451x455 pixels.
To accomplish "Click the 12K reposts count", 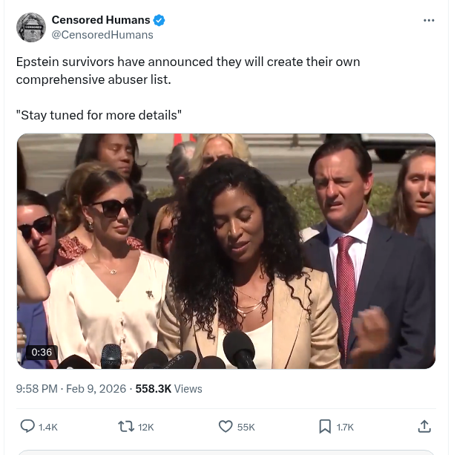I will click(146, 427).
